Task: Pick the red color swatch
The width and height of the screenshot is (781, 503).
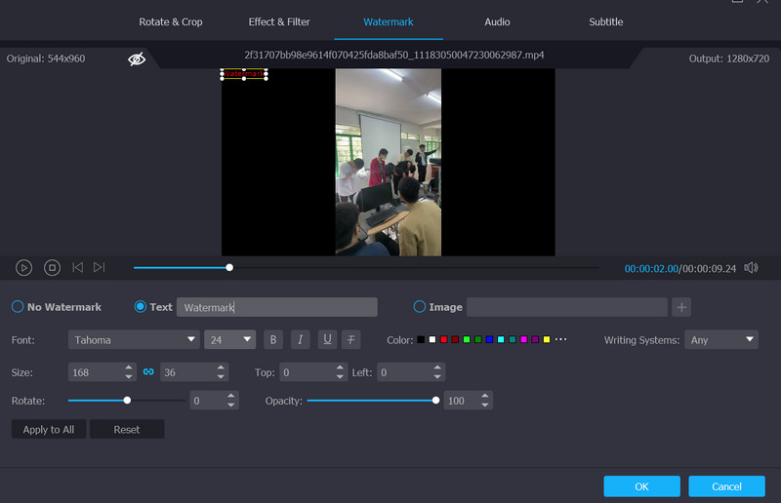Action: (x=443, y=339)
